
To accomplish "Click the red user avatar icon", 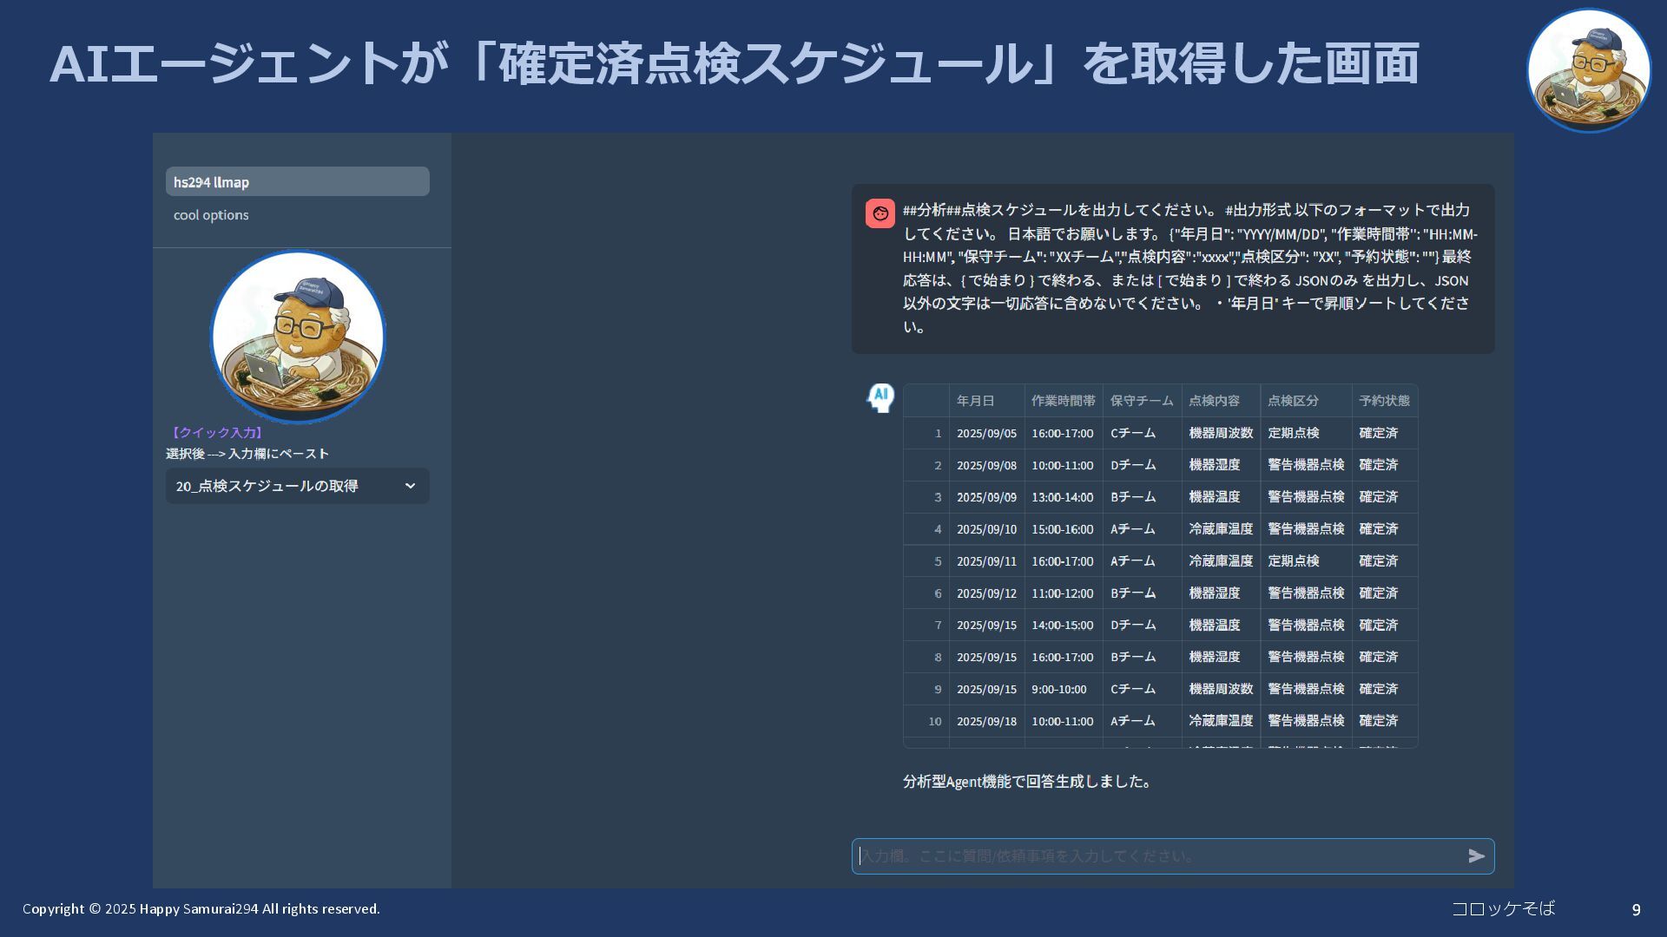I will tap(880, 213).
